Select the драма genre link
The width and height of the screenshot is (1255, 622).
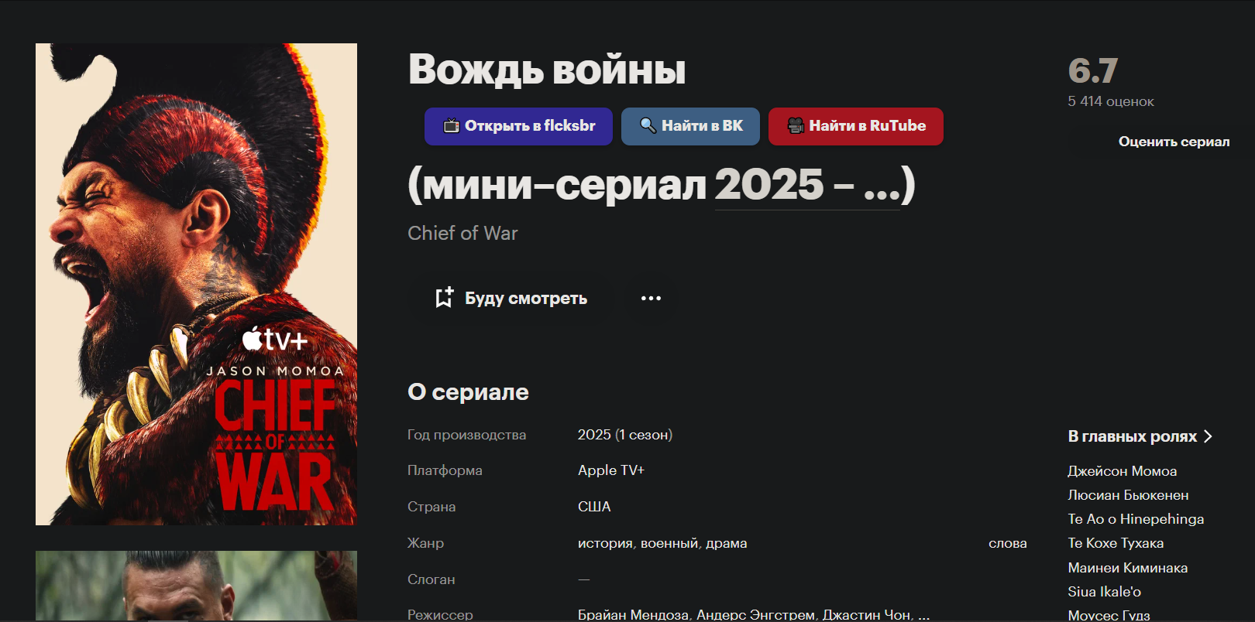point(726,543)
